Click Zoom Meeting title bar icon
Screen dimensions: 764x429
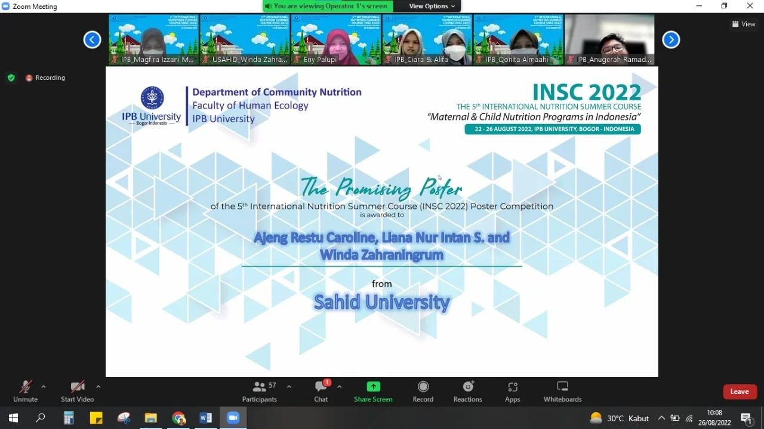pos(5,6)
